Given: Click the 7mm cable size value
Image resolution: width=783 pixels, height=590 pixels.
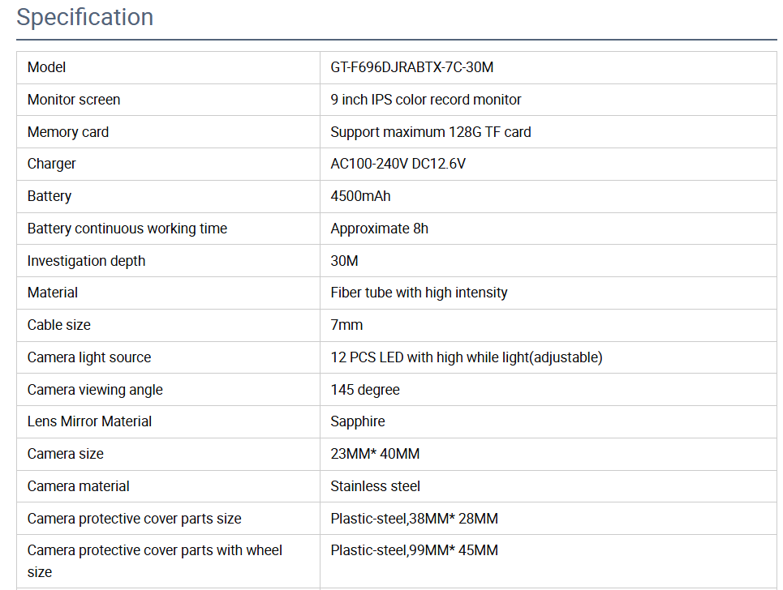Looking at the screenshot, I should coord(346,325).
